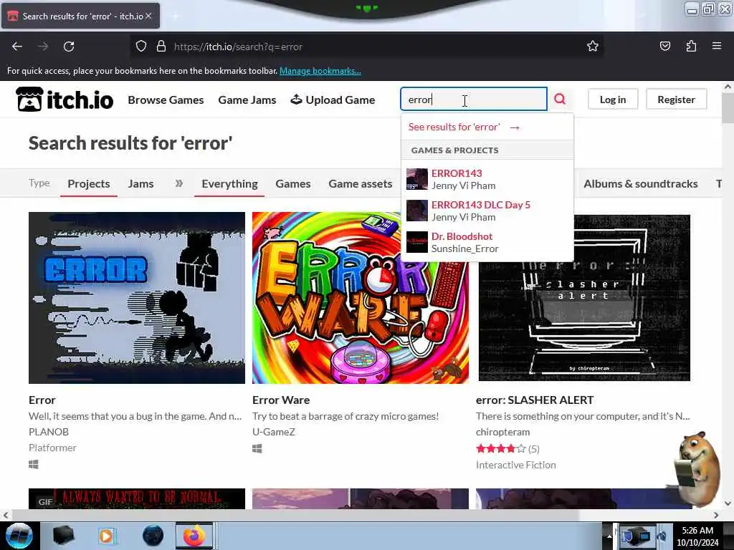The width and height of the screenshot is (734, 550).
Task: Open the ERROR143 DLC Day 5 title
Action: point(481,205)
